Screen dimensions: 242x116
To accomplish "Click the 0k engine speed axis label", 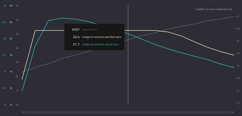I will coord(17,105).
